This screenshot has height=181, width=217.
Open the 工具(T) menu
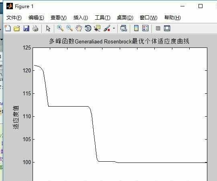coord(102,18)
